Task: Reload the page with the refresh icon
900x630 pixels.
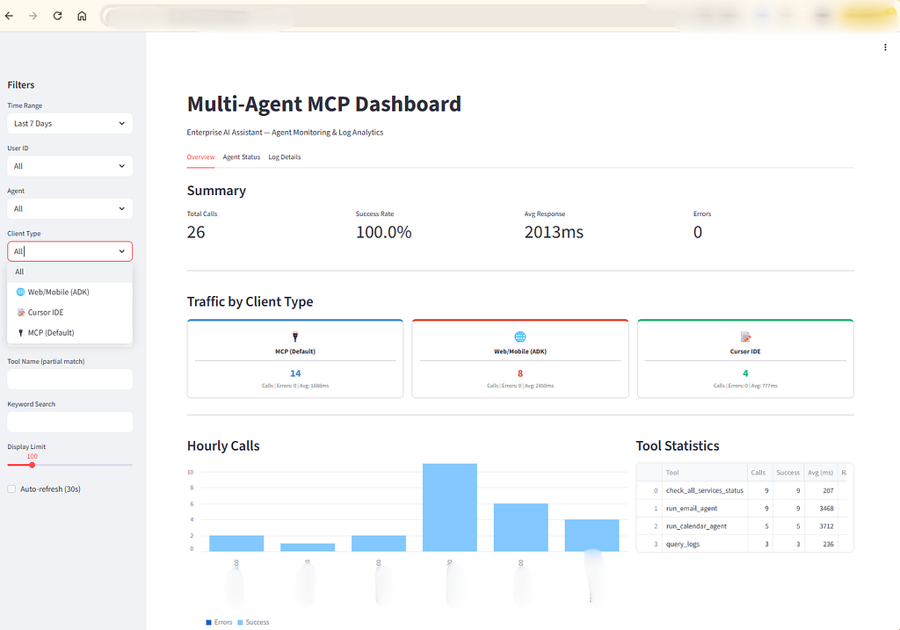Action: point(57,16)
